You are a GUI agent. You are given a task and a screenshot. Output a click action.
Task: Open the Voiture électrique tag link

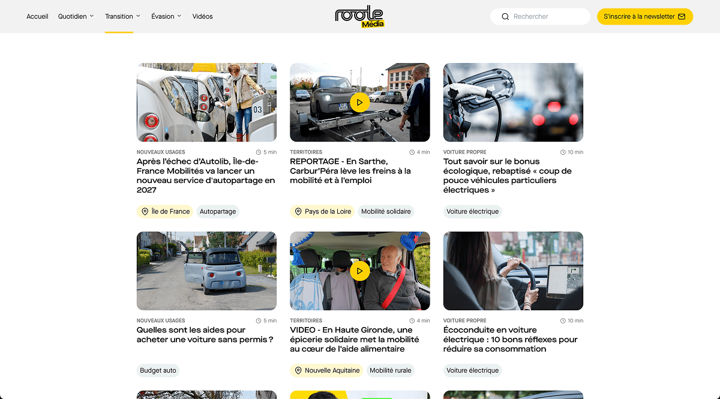[472, 211]
